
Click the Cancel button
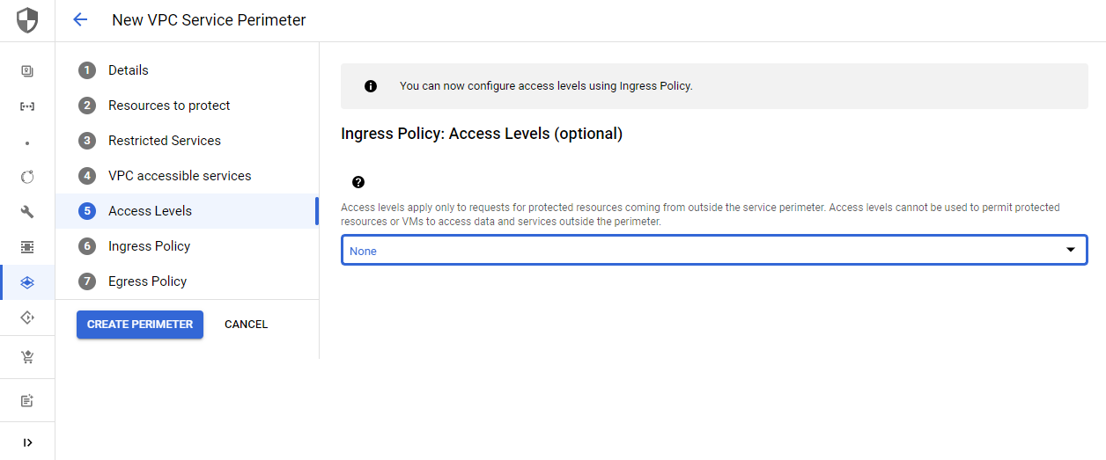[246, 325]
